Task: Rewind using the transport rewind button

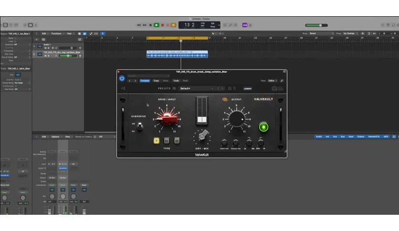Action: click(139, 25)
